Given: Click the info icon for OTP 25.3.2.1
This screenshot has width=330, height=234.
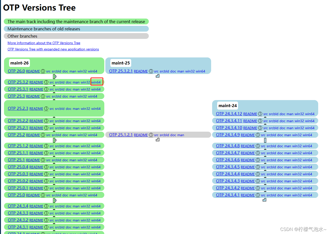Looking at the screenshot, I should (151, 71).
